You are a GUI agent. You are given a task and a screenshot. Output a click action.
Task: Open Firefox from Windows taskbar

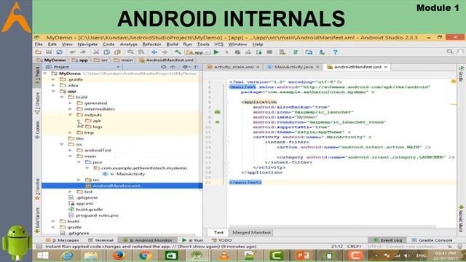click(119, 255)
